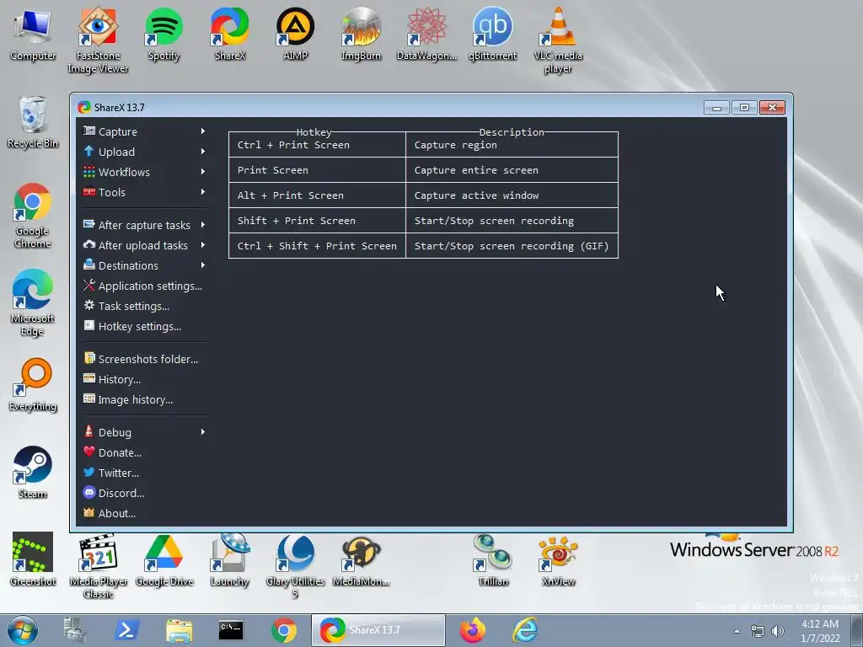863x647 pixels.
Task: Click the Discord icon
Action: pyautogui.click(x=89, y=492)
